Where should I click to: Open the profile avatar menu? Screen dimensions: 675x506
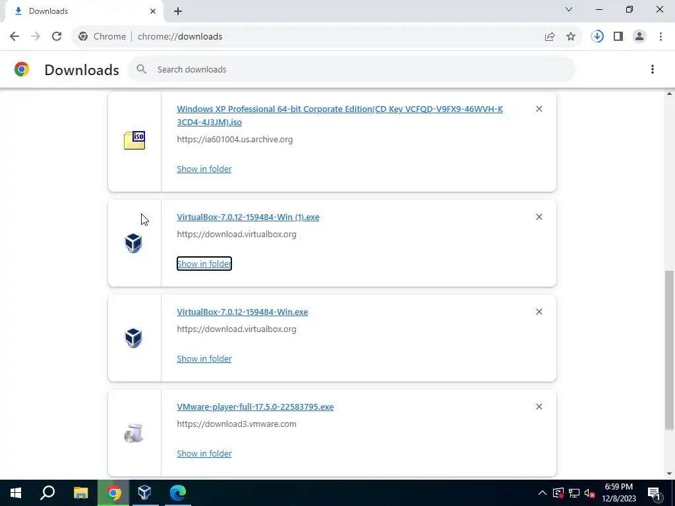pos(639,37)
